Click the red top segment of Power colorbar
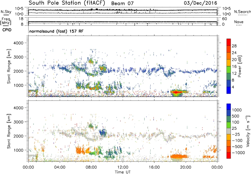The image size is (251, 174). [x=229, y=42]
